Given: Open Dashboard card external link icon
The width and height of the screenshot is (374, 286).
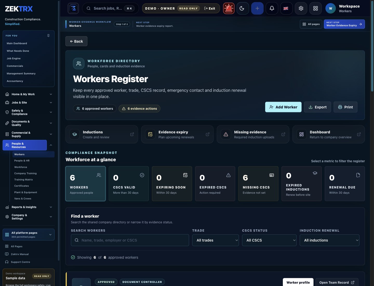Looking at the screenshot, I should tap(359, 134).
